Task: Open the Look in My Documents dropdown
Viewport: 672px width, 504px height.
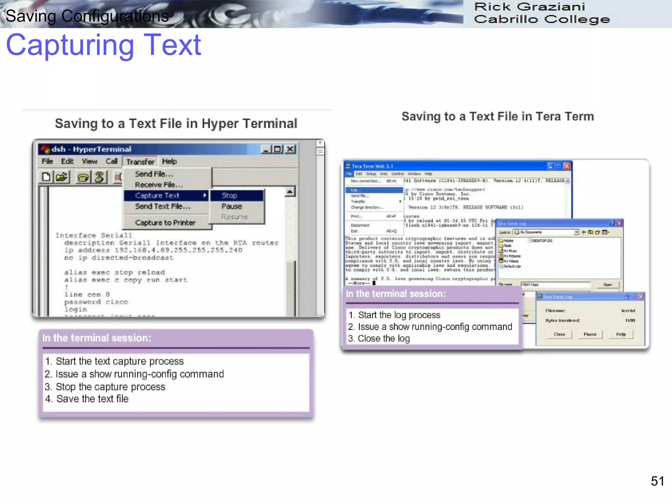Action: 577,232
